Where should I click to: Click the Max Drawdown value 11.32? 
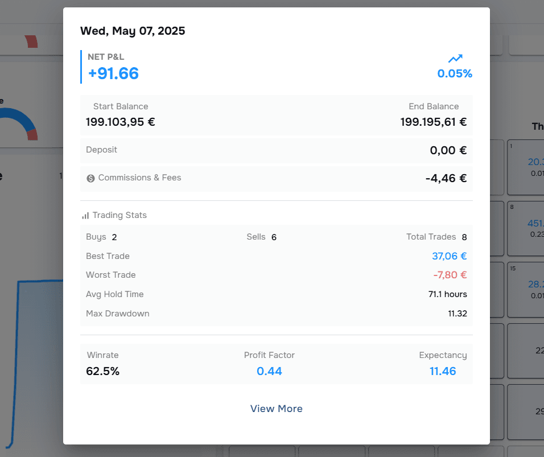coord(457,314)
